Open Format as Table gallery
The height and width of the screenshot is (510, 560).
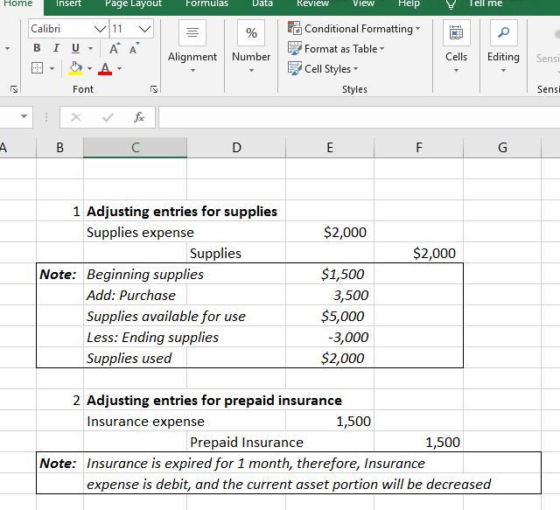click(336, 49)
